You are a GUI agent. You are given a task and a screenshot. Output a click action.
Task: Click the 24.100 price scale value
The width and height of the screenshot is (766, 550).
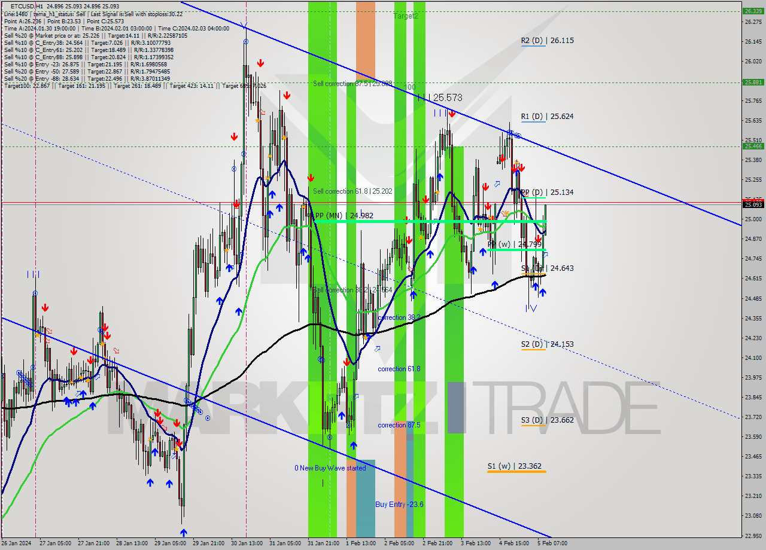click(753, 357)
